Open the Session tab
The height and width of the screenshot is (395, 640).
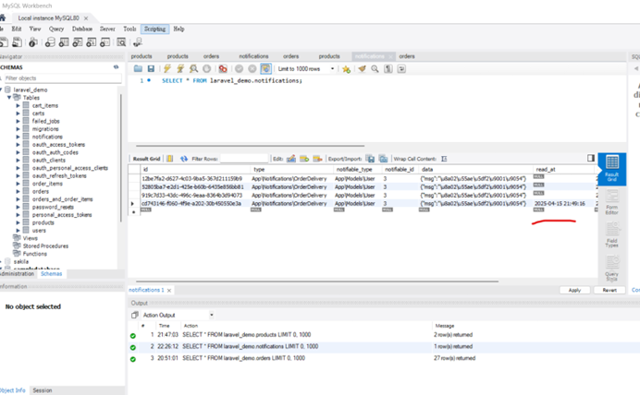click(43, 390)
